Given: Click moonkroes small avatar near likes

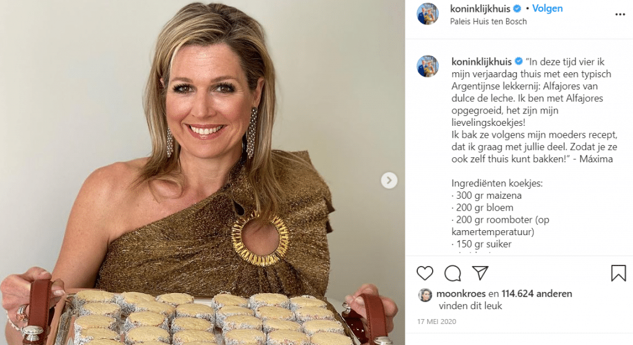Looking at the screenshot, I should (x=425, y=295).
